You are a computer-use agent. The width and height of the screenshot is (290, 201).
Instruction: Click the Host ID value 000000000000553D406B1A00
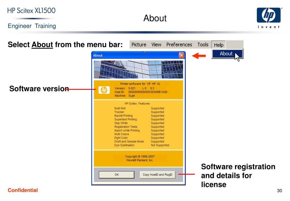[x=148, y=92]
